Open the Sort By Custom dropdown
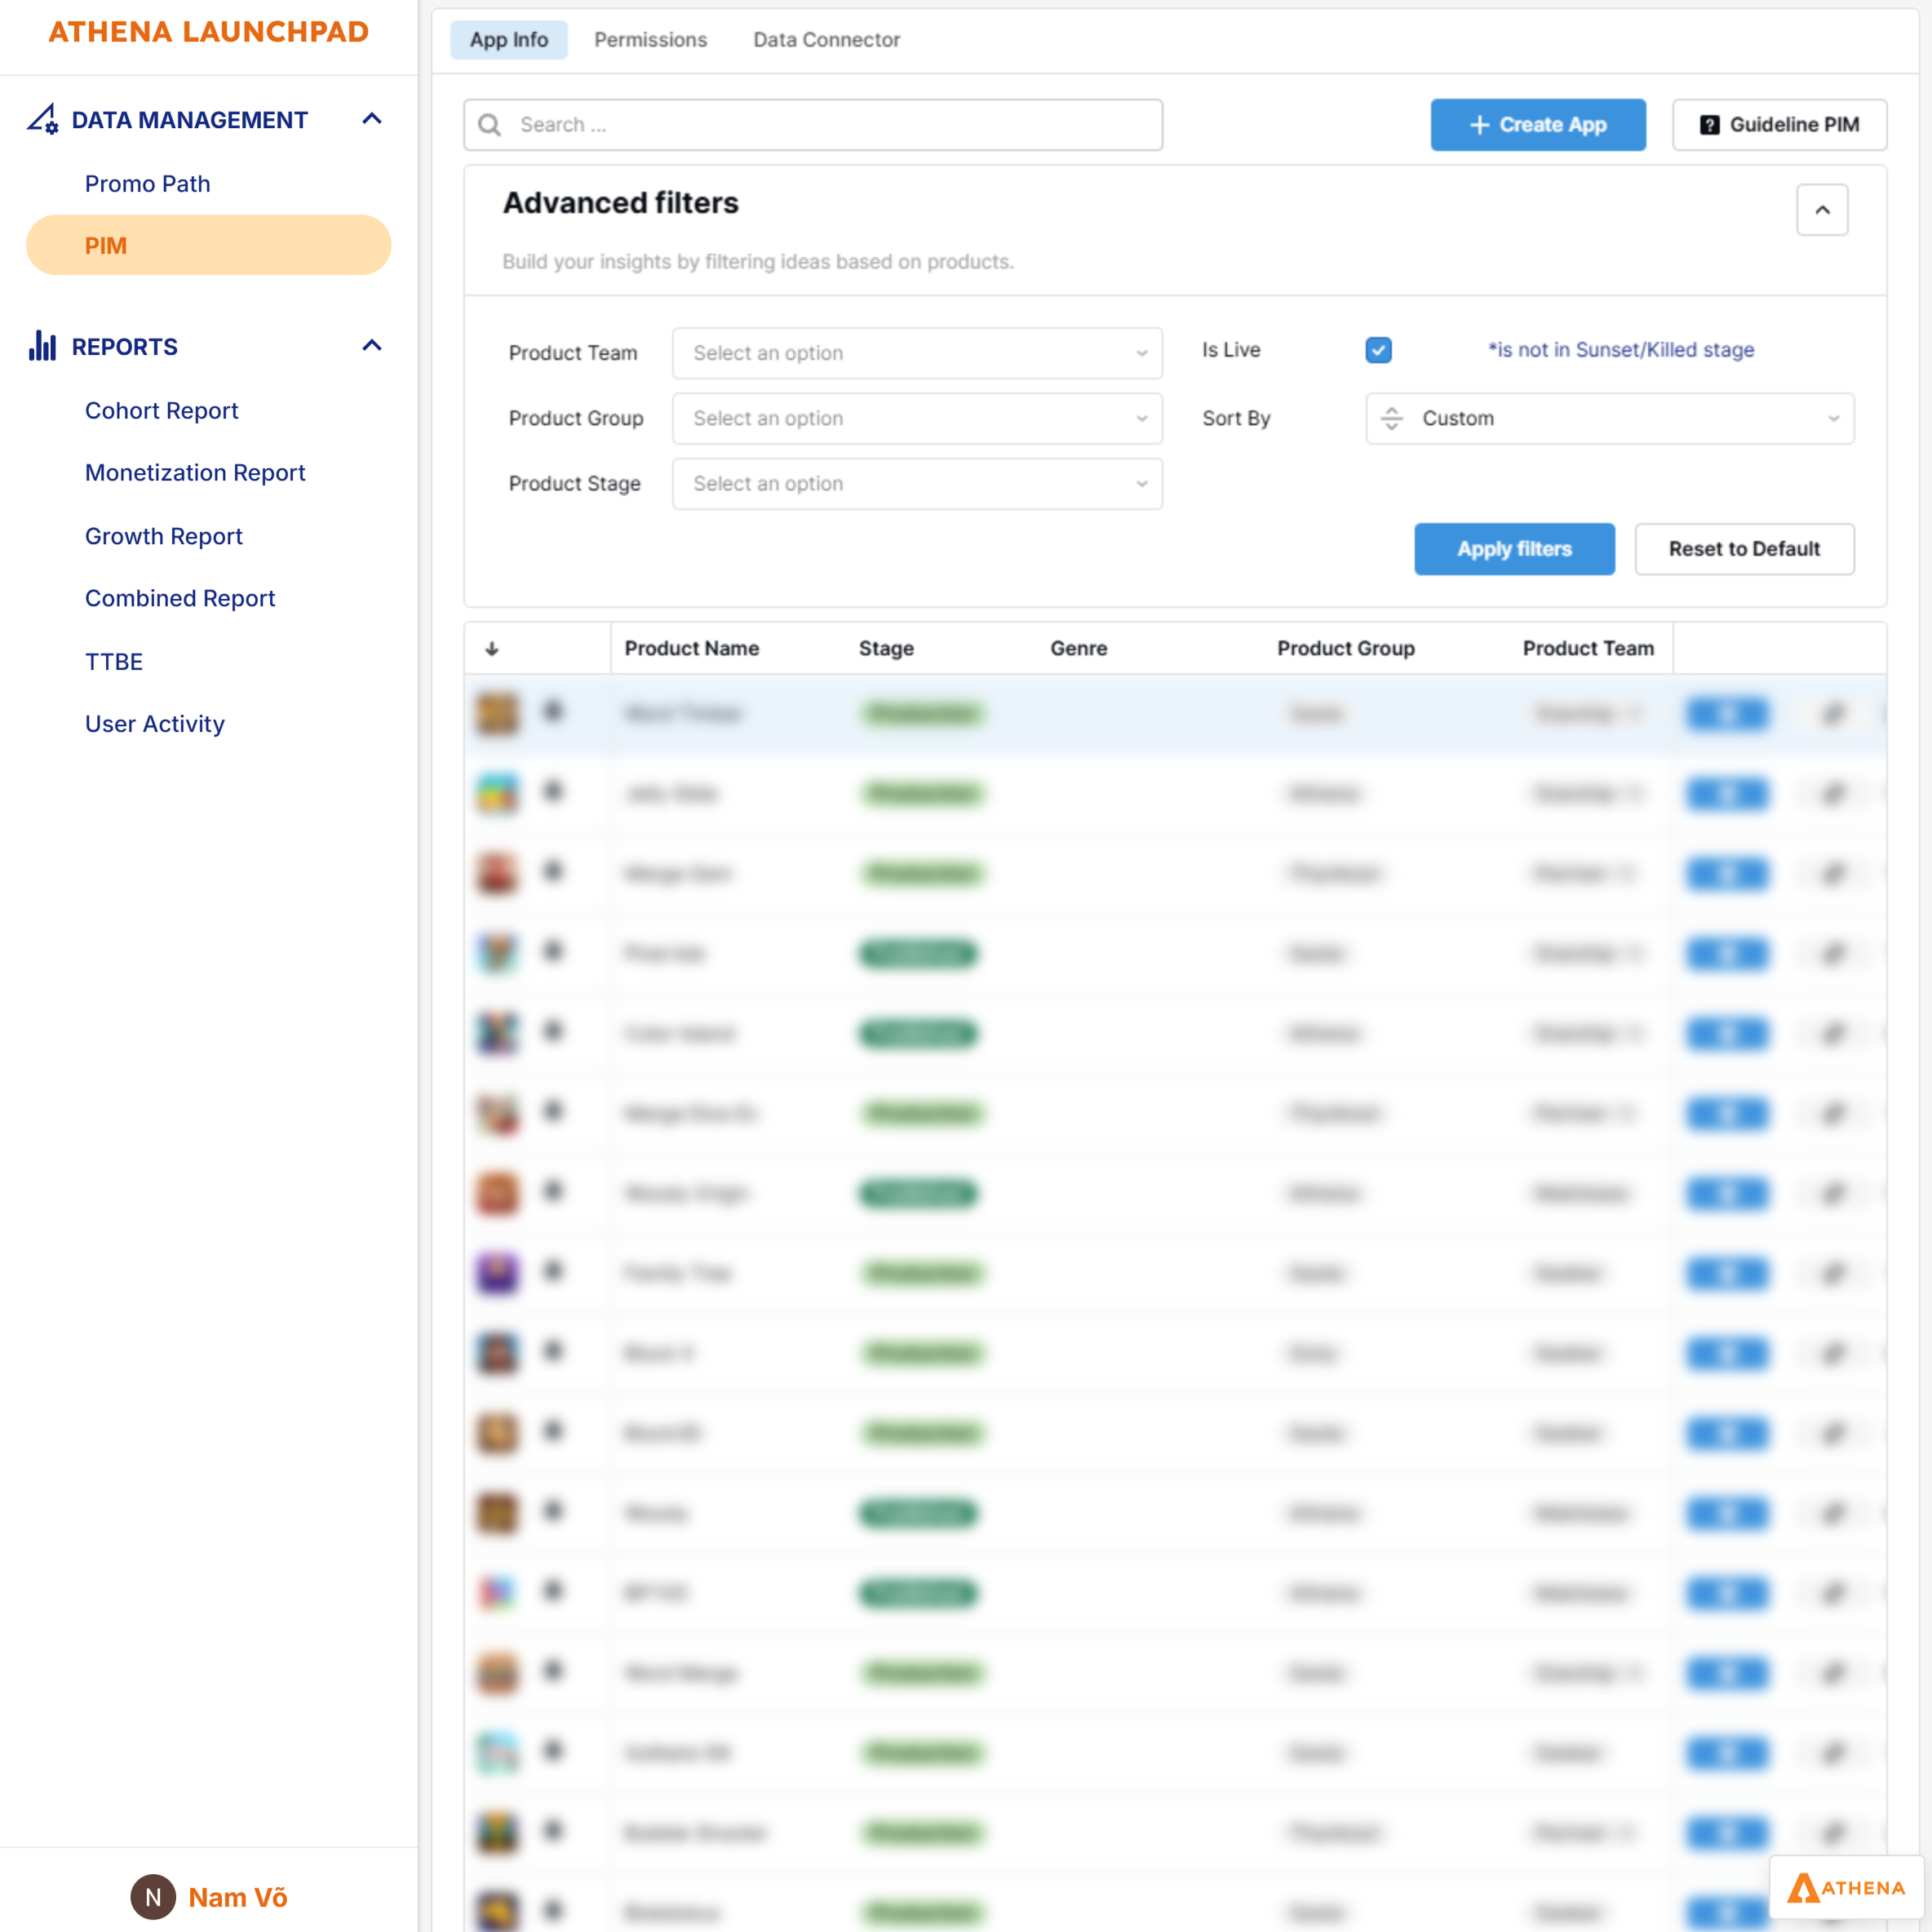Screen dimensions: 1932x1932 click(1609, 418)
